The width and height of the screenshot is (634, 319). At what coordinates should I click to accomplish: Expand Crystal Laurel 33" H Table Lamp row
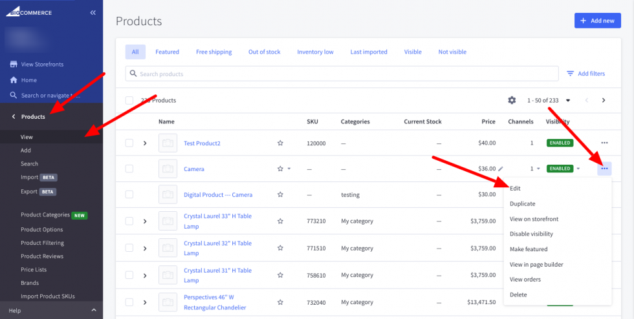145,221
